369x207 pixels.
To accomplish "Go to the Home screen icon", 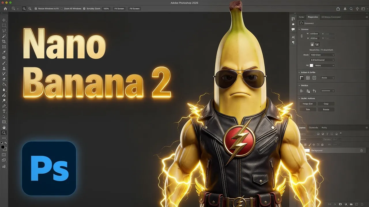I will [x=5, y=9].
